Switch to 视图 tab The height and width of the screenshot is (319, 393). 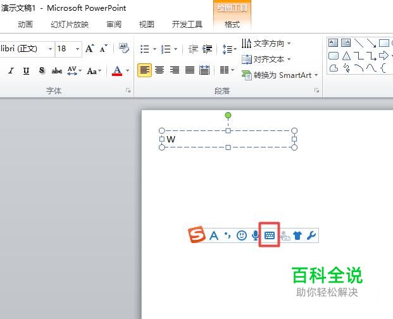click(x=146, y=25)
